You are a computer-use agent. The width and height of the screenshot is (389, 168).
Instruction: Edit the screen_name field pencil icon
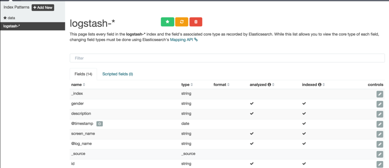[380, 134]
